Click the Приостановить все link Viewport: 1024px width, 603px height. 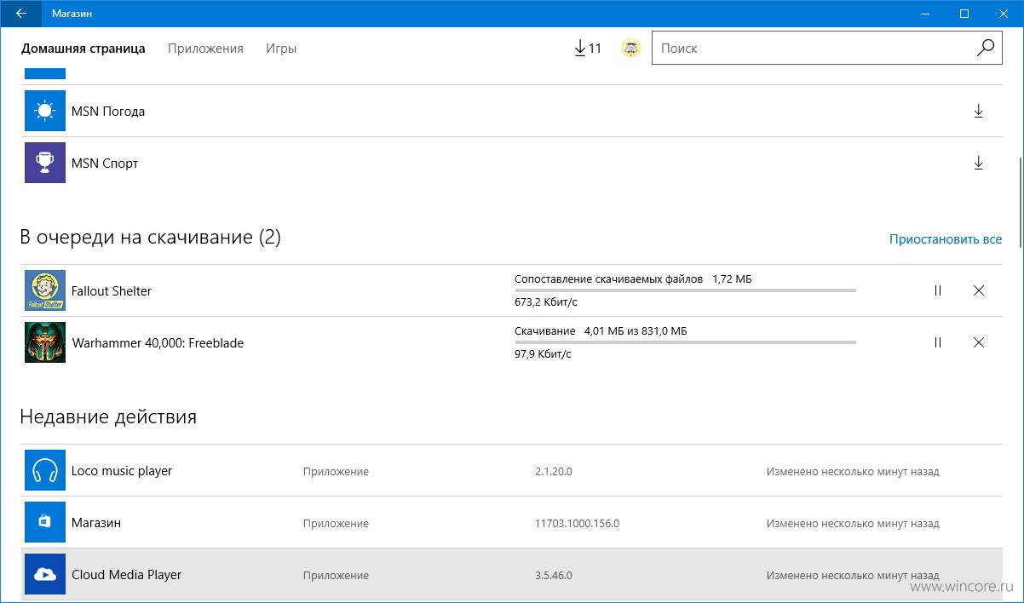point(946,239)
